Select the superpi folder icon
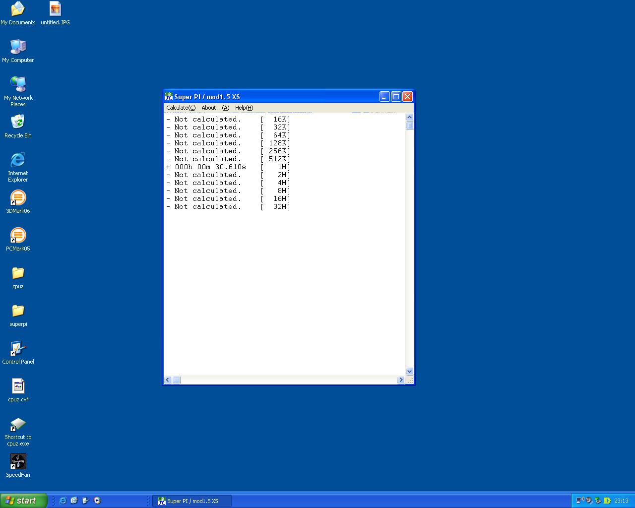This screenshot has height=508, width=635. [x=18, y=315]
